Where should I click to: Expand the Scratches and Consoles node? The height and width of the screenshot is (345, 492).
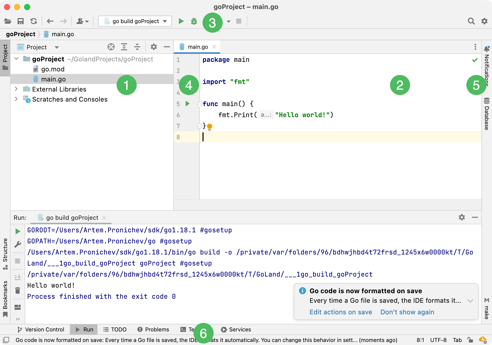point(16,99)
